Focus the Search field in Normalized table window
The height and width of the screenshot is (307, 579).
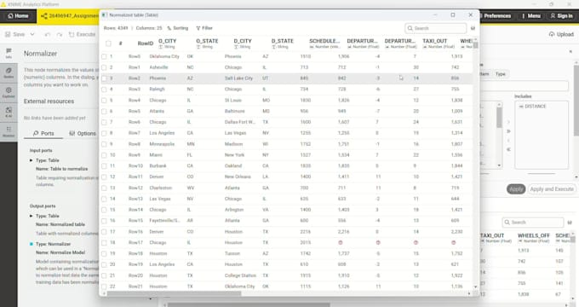436,28
